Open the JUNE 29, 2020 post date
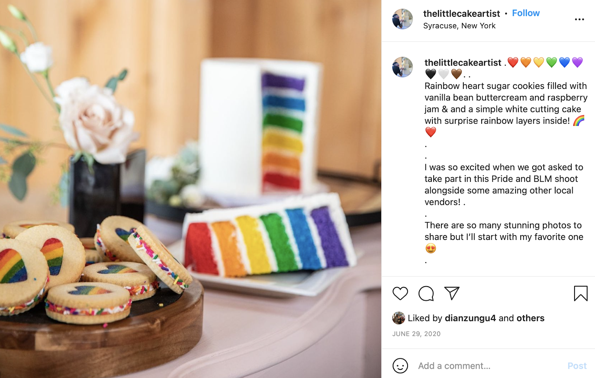This screenshot has width=595, height=378. point(416,334)
